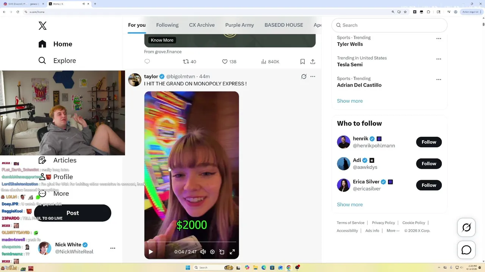Viewport: 485px width, 272px height.
Task: Open options for the Adrian Del Castillo trend
Action: tap(439, 79)
